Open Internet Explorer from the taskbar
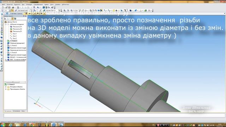226x127 pixels. [x=11, y=125]
